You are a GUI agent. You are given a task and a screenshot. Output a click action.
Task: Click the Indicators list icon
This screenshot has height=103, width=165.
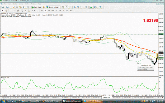tap(91, 7)
